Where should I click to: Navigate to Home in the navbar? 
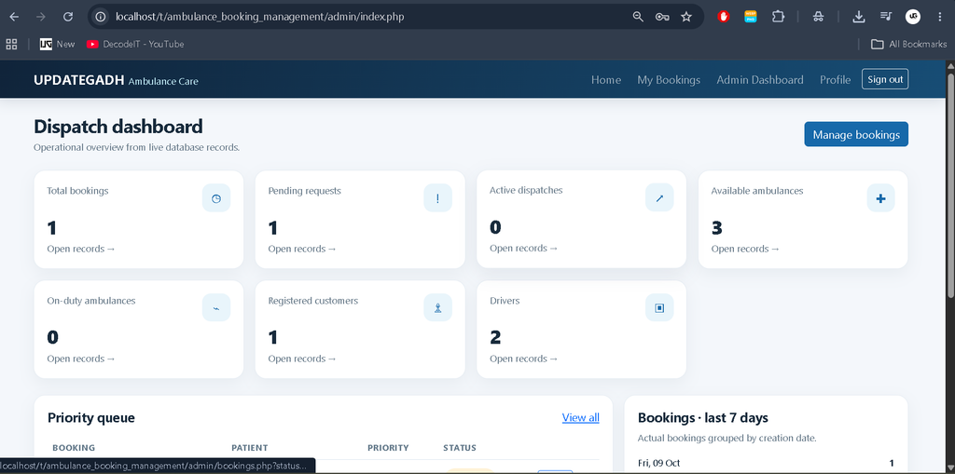pos(606,80)
